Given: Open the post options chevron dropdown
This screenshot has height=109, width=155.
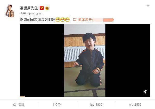Looking at the screenshot, I should pos(148,6).
